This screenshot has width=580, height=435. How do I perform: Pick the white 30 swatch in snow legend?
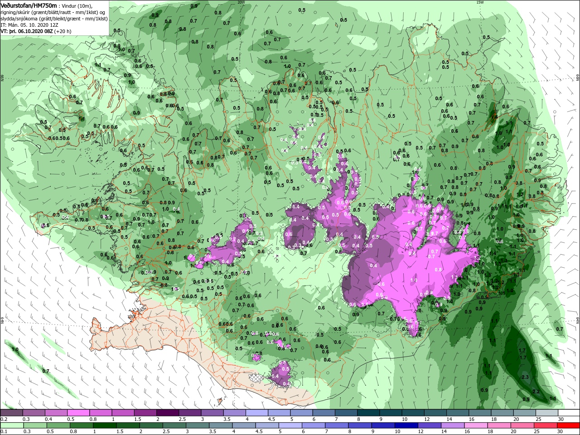(x=569, y=413)
